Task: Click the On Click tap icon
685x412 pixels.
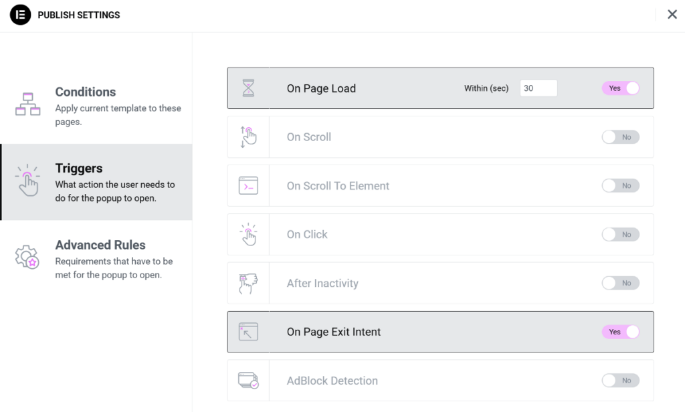Action: pos(248,234)
